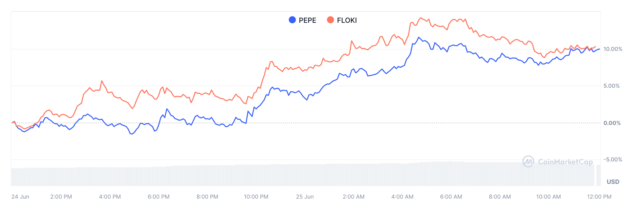635x209 pixels.
Task: Click the orange FLOKI legend dot
Action: (330, 20)
